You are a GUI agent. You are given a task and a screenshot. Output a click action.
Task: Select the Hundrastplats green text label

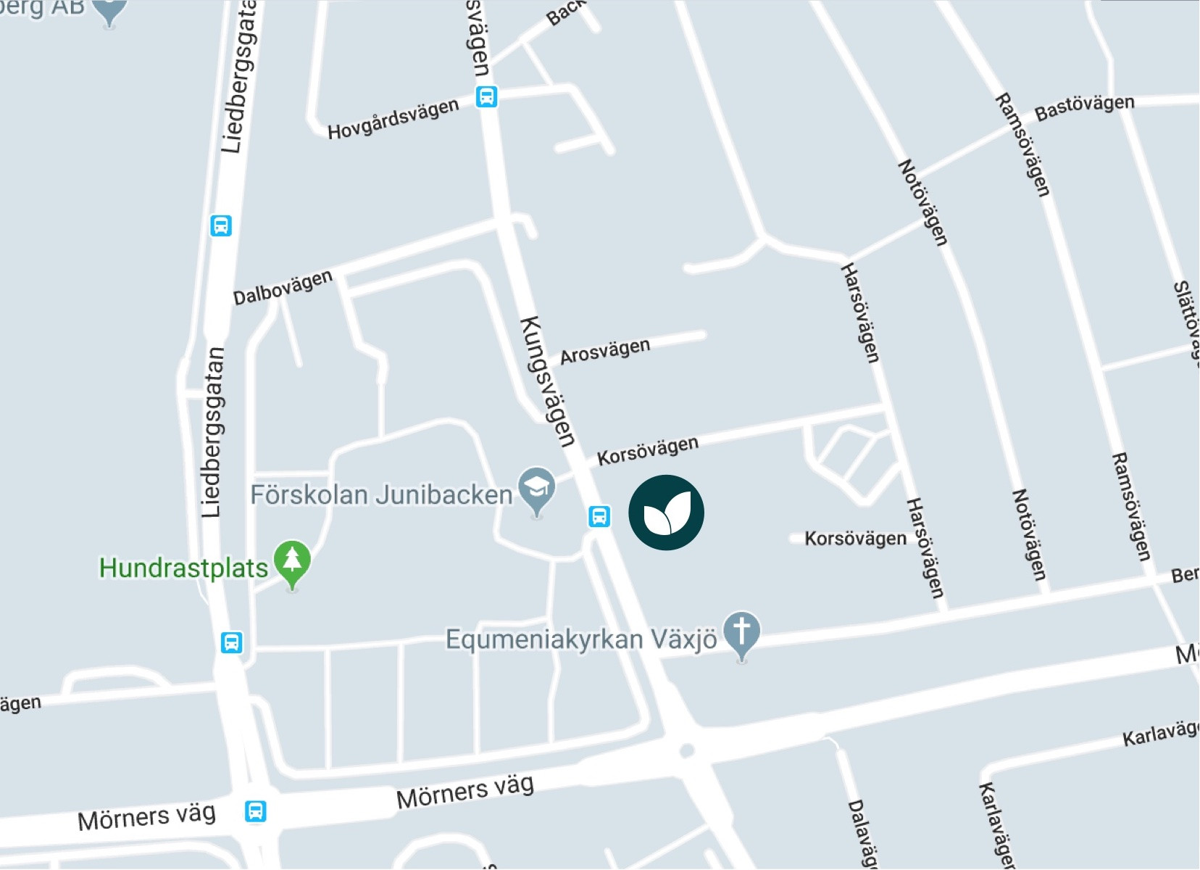[x=183, y=568]
